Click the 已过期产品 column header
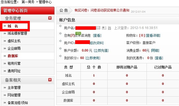 click(163, 67)
